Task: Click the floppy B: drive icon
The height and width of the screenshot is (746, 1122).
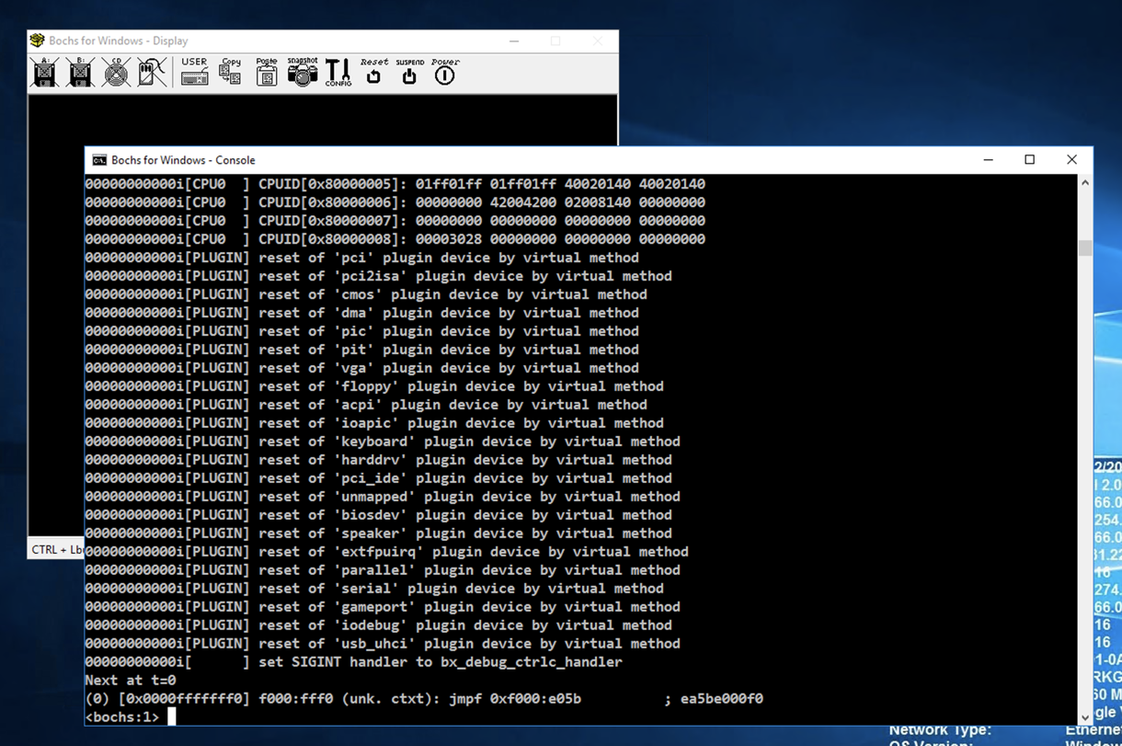Action: point(81,72)
